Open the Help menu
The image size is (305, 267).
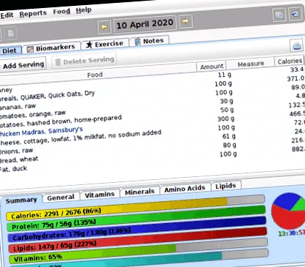tap(83, 10)
